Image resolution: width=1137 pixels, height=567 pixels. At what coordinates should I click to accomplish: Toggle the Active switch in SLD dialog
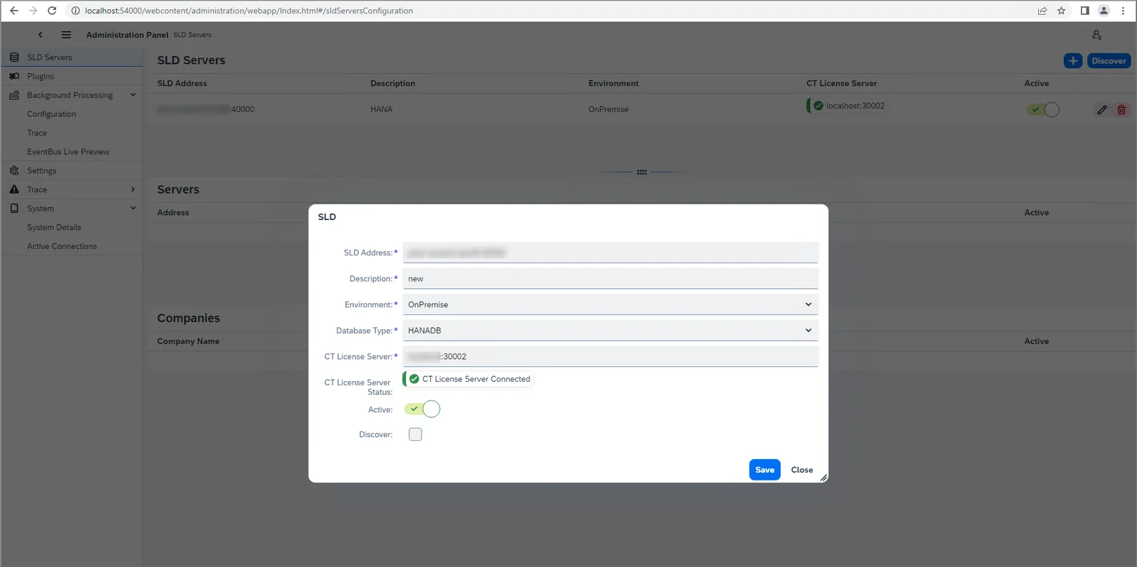click(x=422, y=409)
